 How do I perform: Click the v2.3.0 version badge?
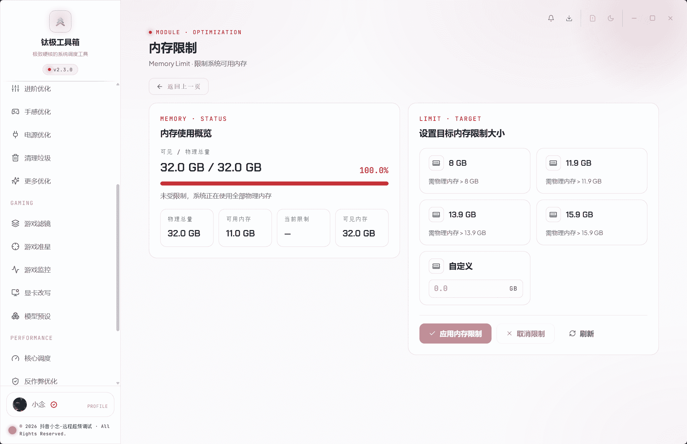60,70
